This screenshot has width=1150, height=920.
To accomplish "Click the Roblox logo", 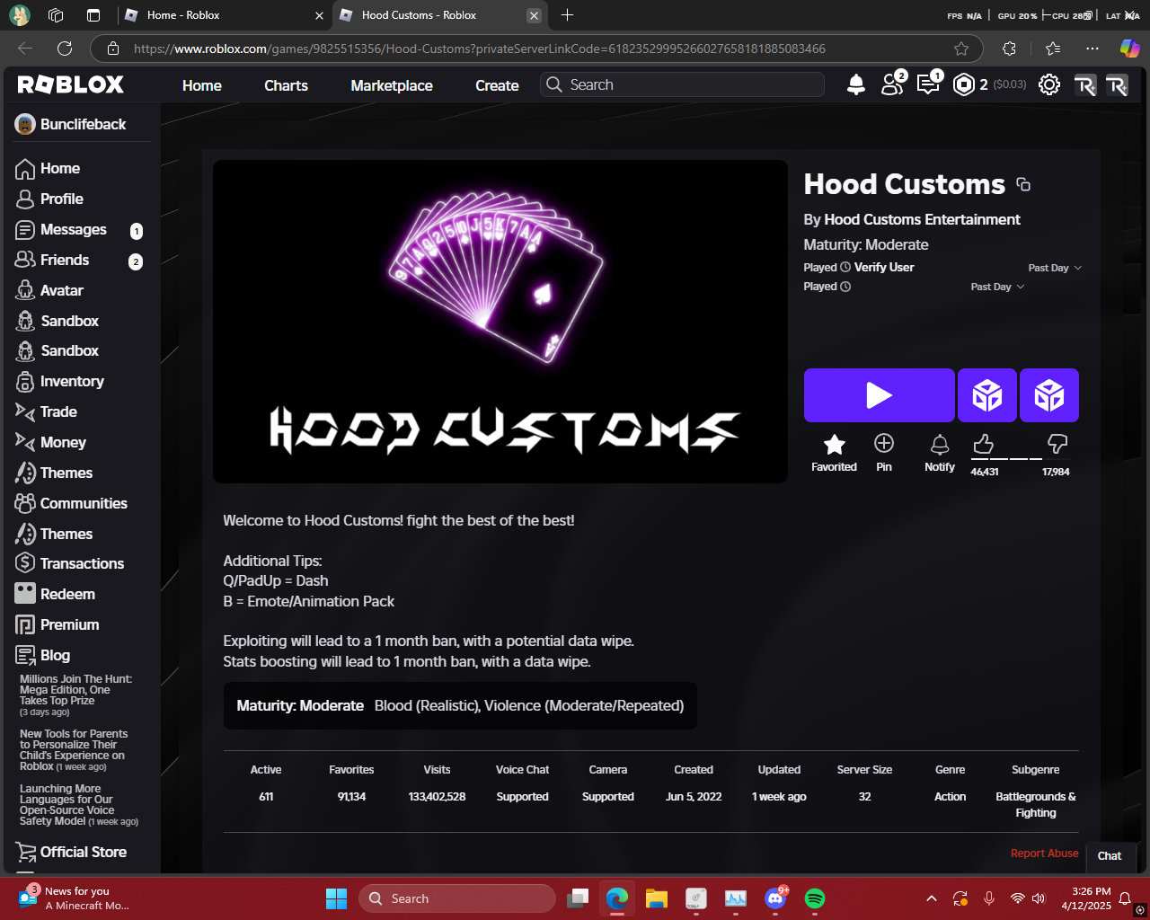I will (71, 84).
